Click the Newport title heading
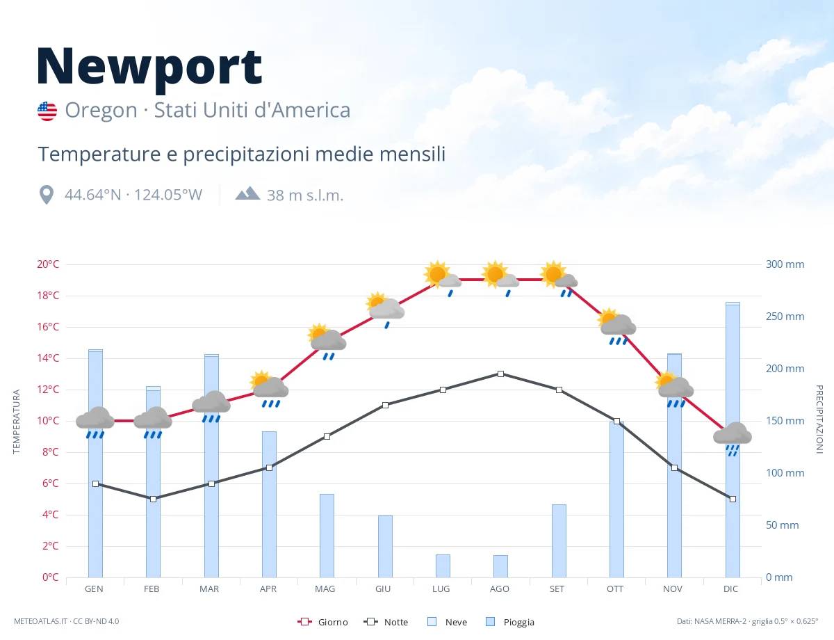The height and width of the screenshot is (640, 834). 149,67
